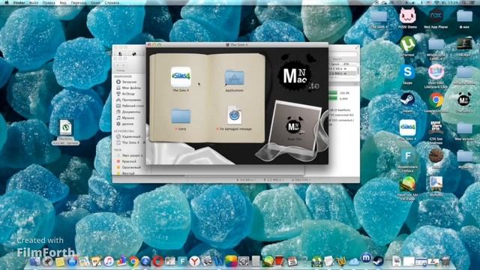The width and height of the screenshot is (480, 270).
Task: Open the uTorrent desktop icon
Action: [407, 44]
